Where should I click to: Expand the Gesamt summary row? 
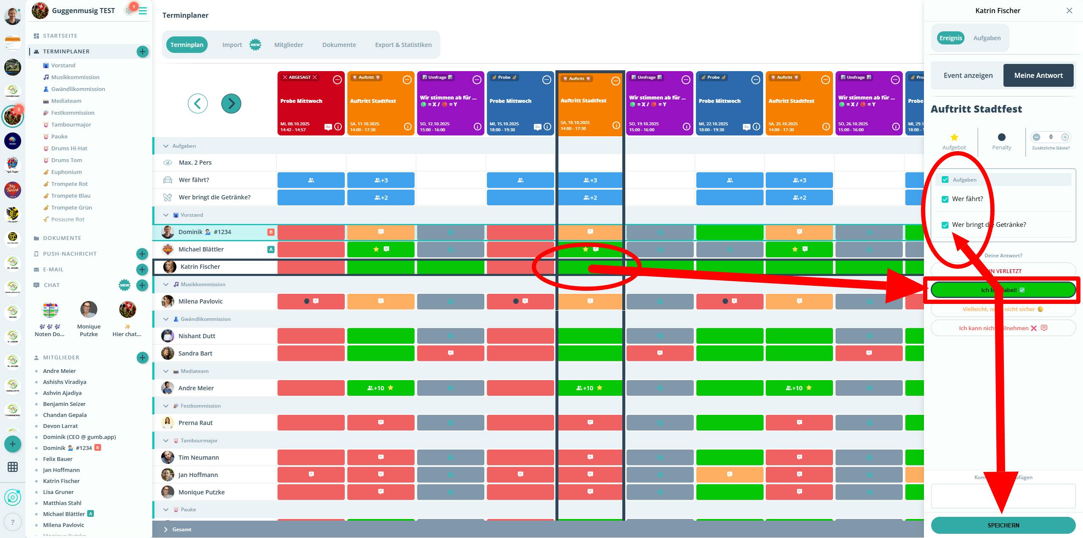pyautogui.click(x=166, y=530)
